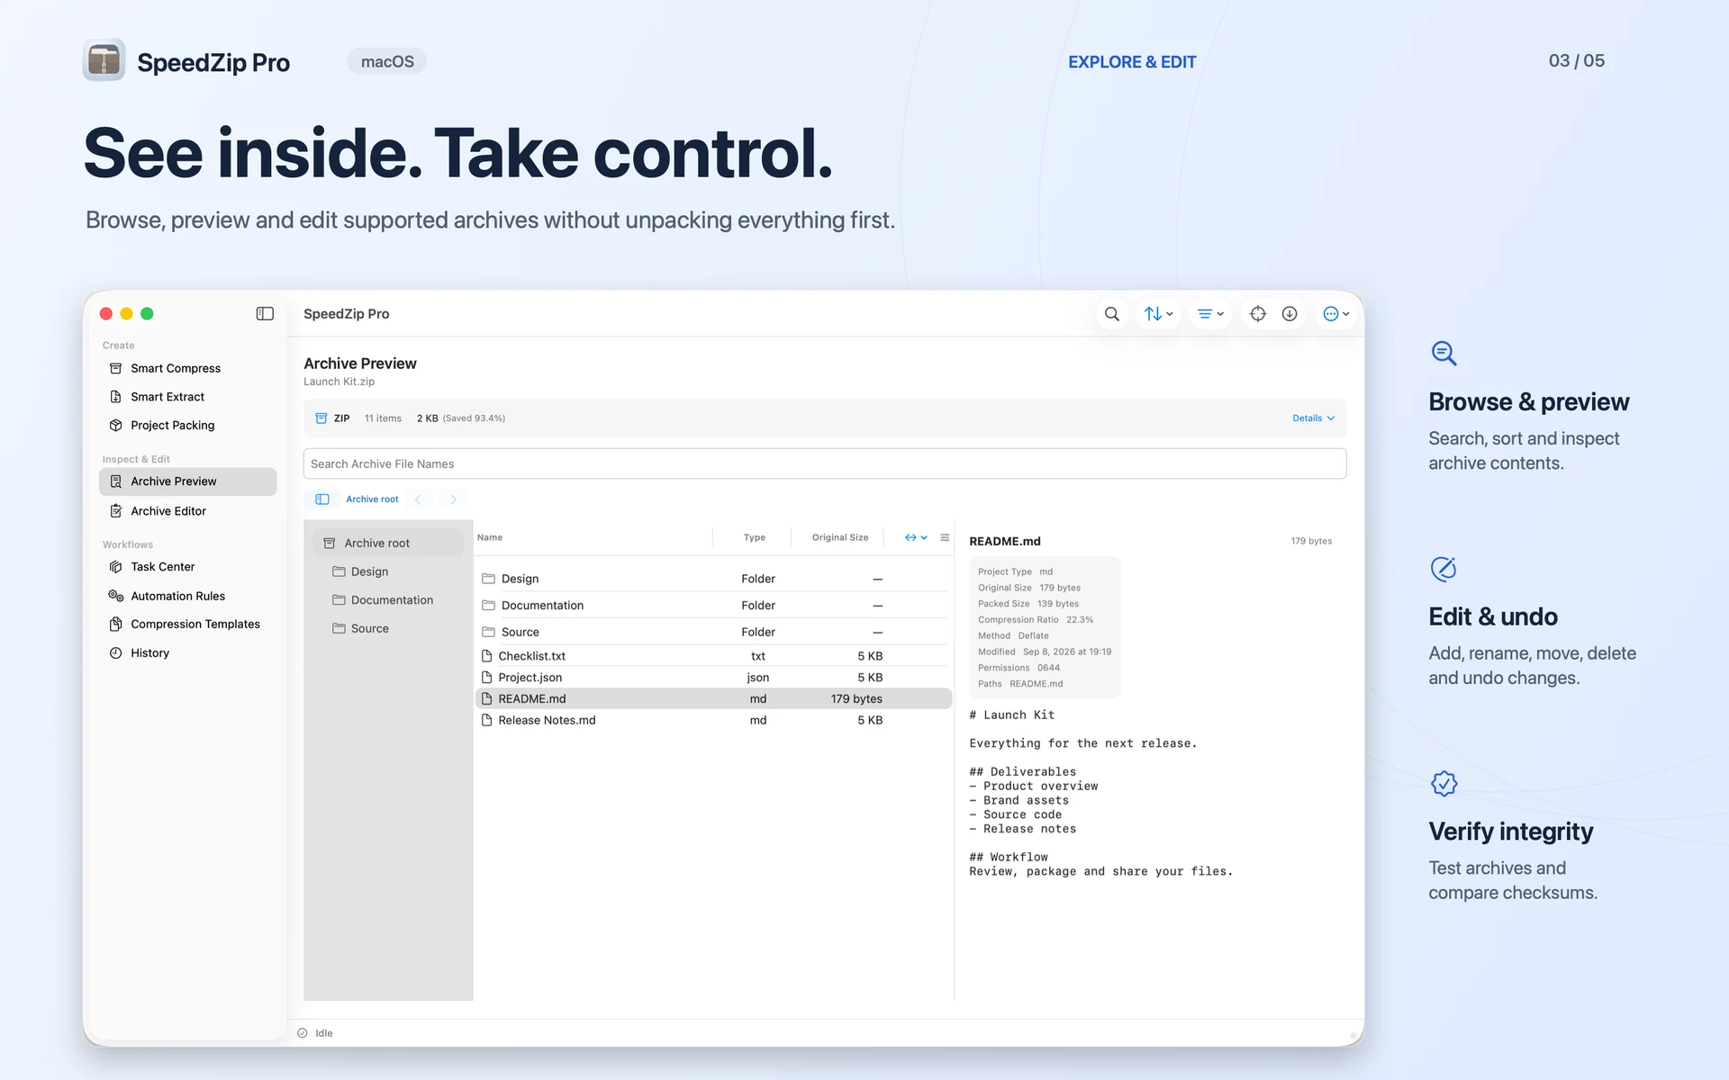Viewport: 1729px width, 1080px height.
Task: Go back with the breadcrumb left chevron
Action: [418, 499]
